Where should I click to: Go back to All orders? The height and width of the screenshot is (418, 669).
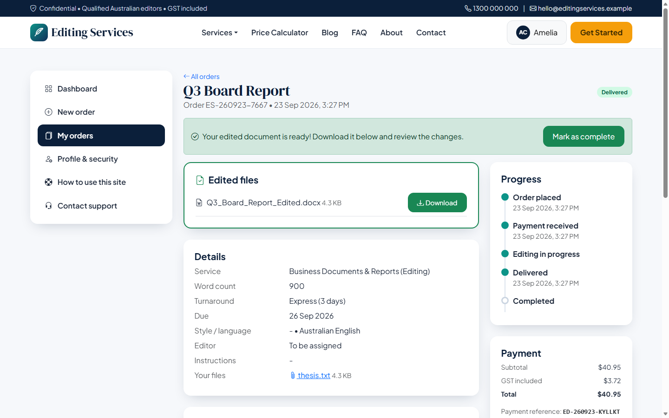click(202, 76)
